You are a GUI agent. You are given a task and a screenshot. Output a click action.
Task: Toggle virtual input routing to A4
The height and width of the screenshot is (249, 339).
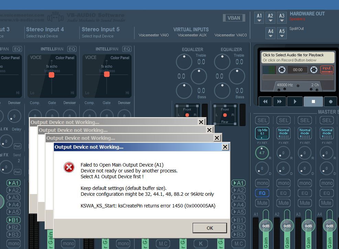[x=238, y=204]
